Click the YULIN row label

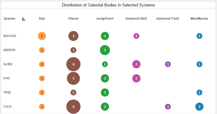7,107
